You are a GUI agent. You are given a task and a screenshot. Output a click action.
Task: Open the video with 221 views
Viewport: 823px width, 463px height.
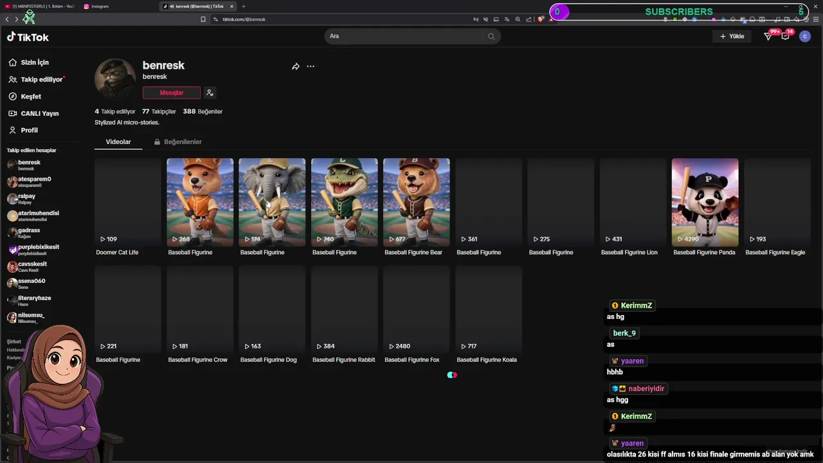[128, 309]
